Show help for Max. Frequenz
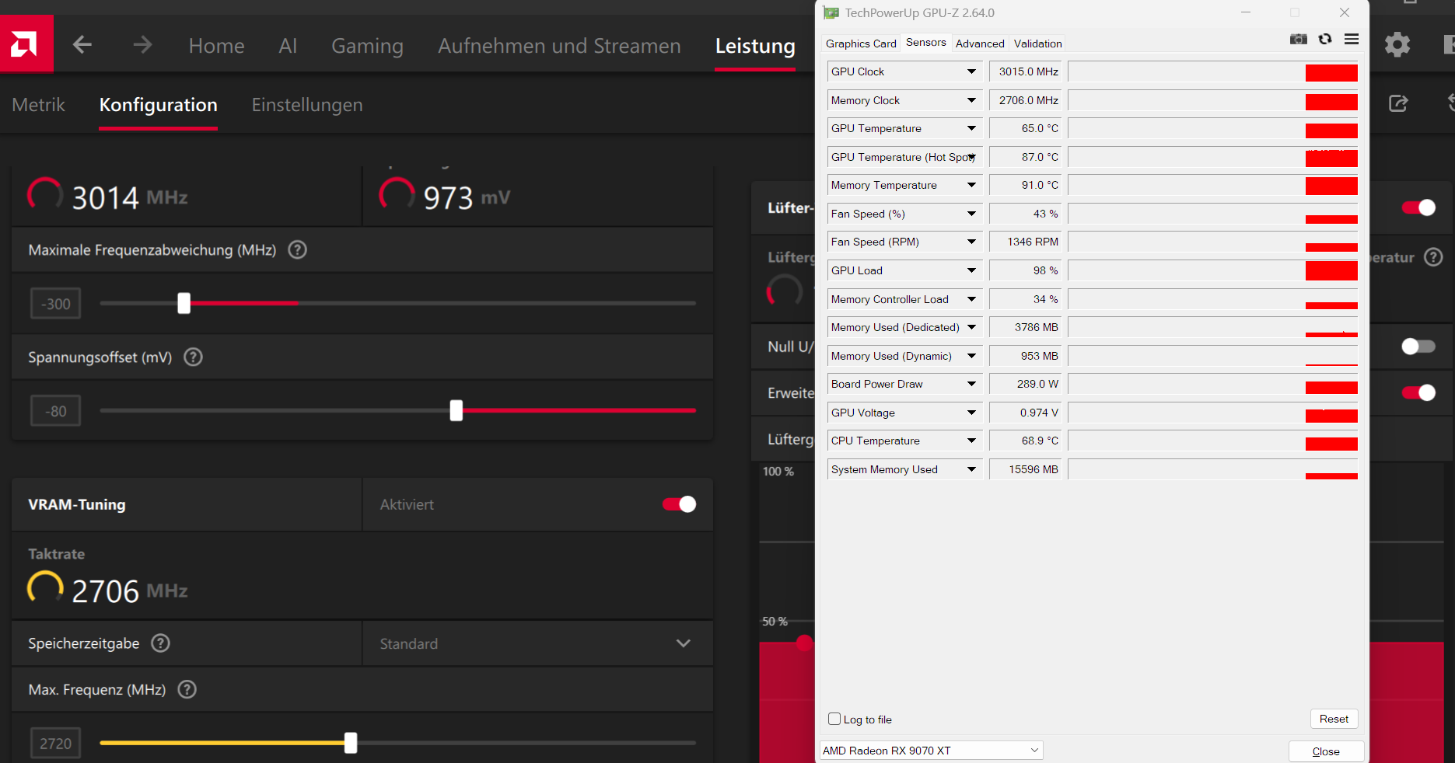This screenshot has width=1455, height=763. (187, 690)
